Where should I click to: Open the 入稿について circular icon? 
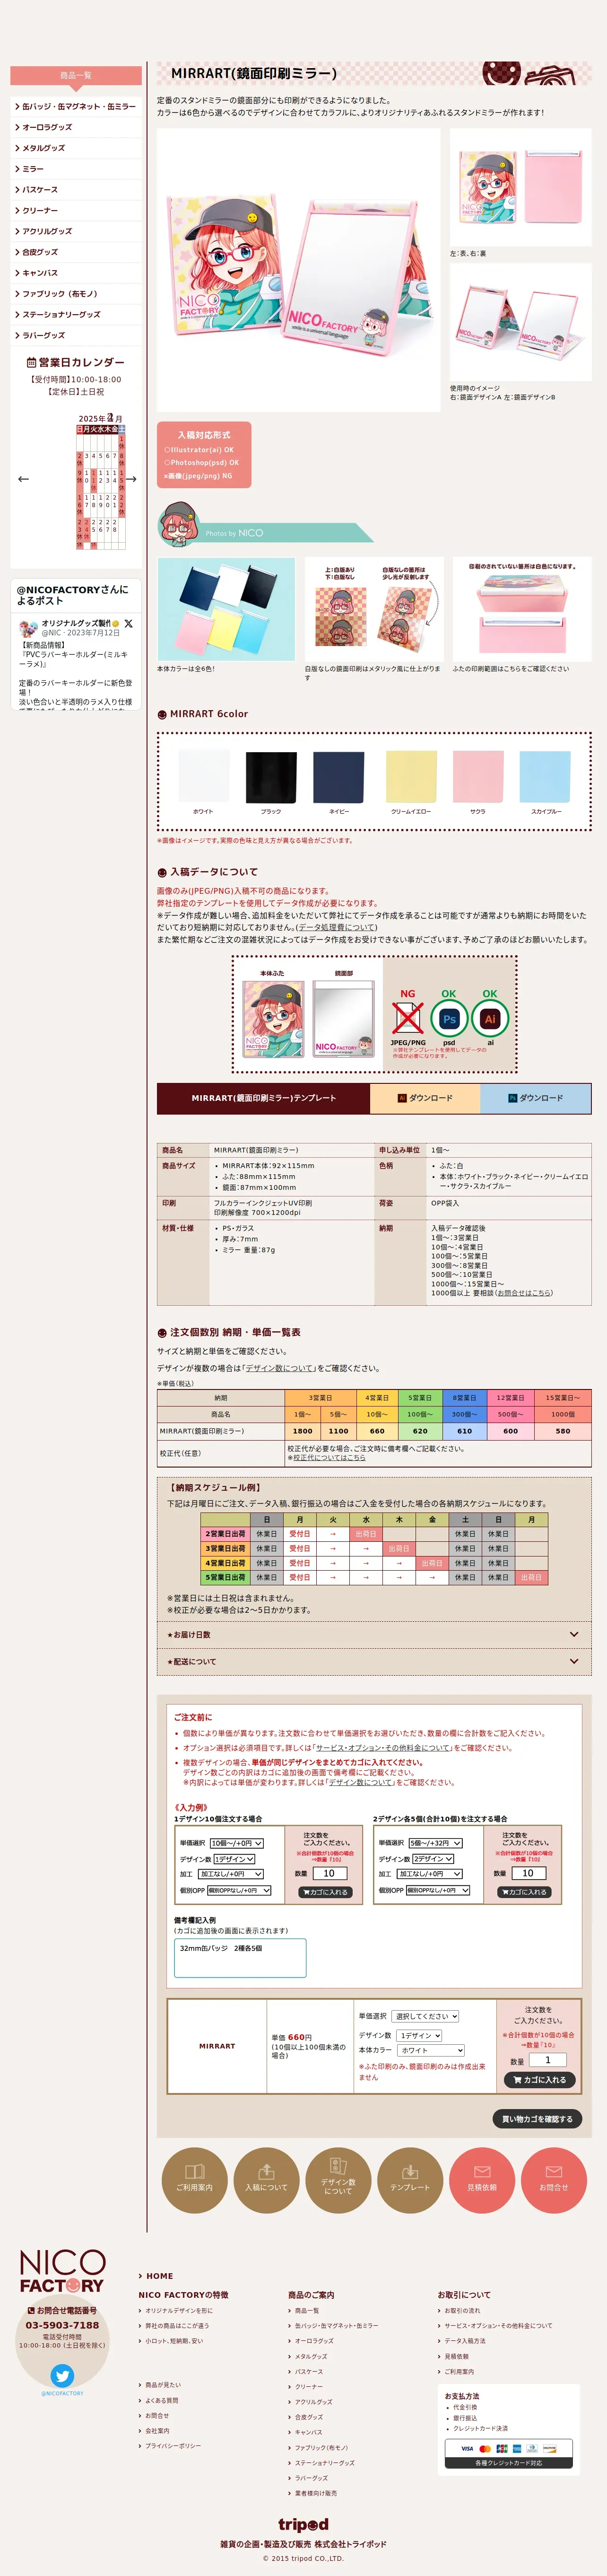pos(266,2180)
